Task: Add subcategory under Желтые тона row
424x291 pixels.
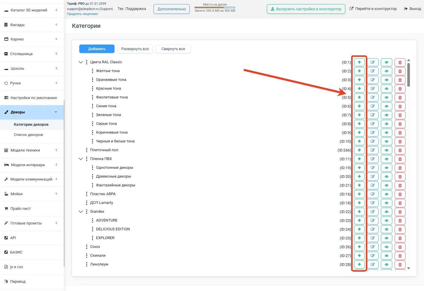Action: pyautogui.click(x=359, y=71)
